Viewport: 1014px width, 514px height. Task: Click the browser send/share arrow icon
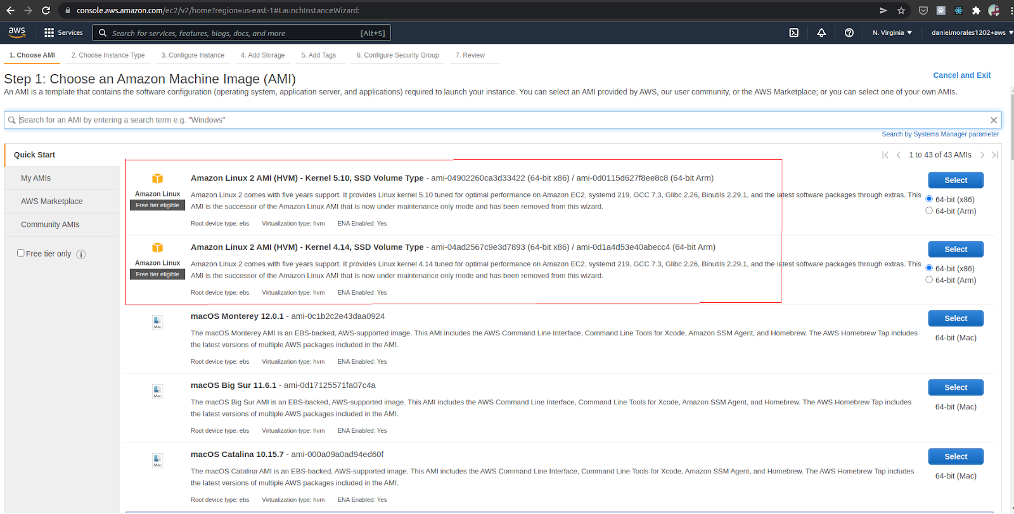click(883, 10)
